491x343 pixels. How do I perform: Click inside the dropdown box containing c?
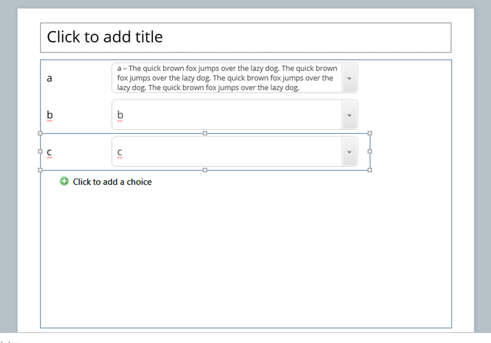click(x=227, y=152)
